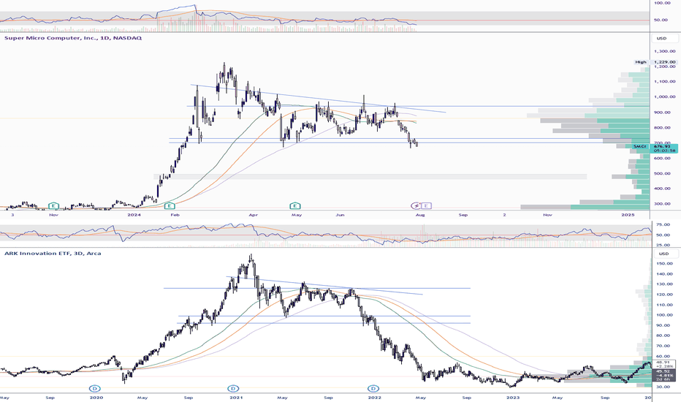Click the 48.91 +2.28% price label

pyautogui.click(x=664, y=364)
